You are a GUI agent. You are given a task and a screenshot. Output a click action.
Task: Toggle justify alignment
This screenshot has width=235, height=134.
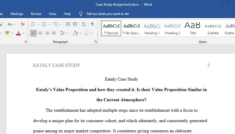[54, 33]
